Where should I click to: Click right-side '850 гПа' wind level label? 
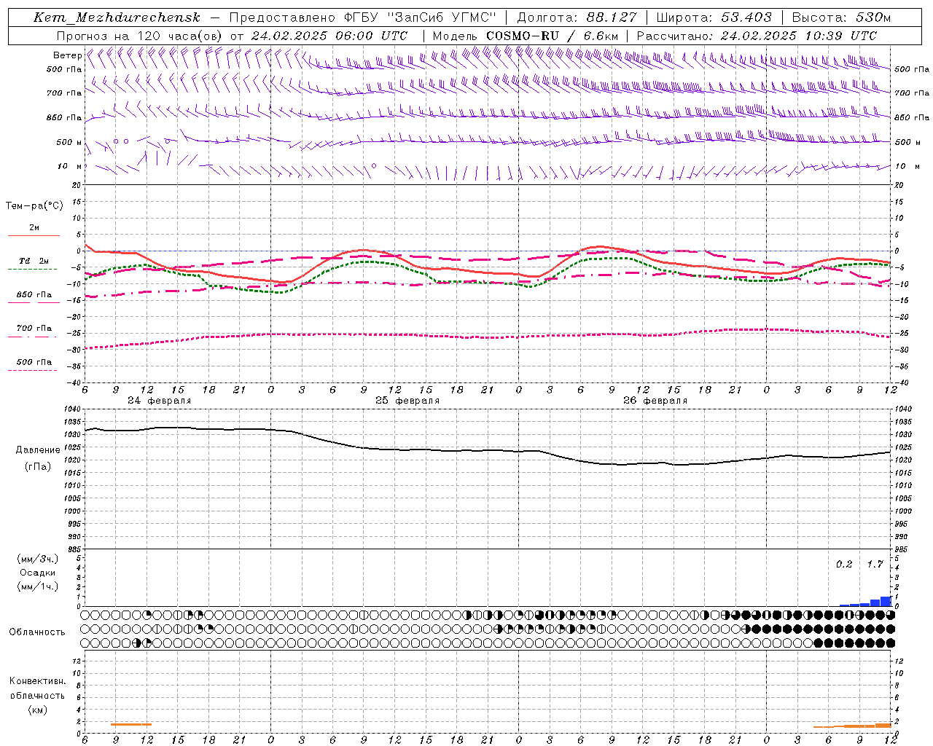tap(912, 117)
